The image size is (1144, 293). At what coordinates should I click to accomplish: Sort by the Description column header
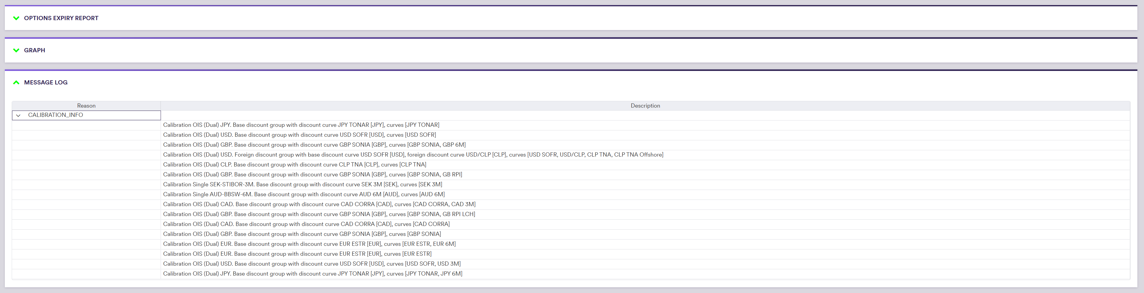coord(645,106)
